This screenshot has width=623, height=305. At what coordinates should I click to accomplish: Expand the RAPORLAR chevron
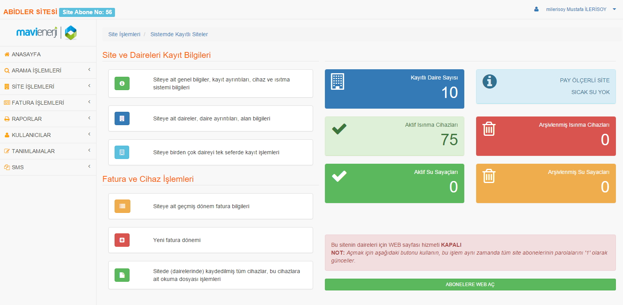pos(89,118)
